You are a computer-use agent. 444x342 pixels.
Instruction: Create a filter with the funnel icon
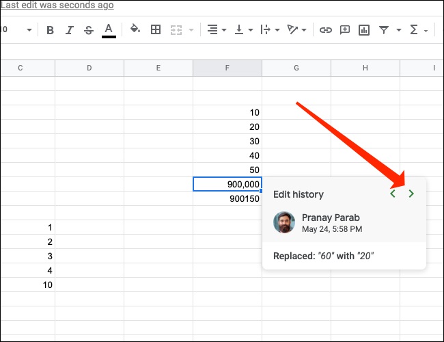click(387, 30)
